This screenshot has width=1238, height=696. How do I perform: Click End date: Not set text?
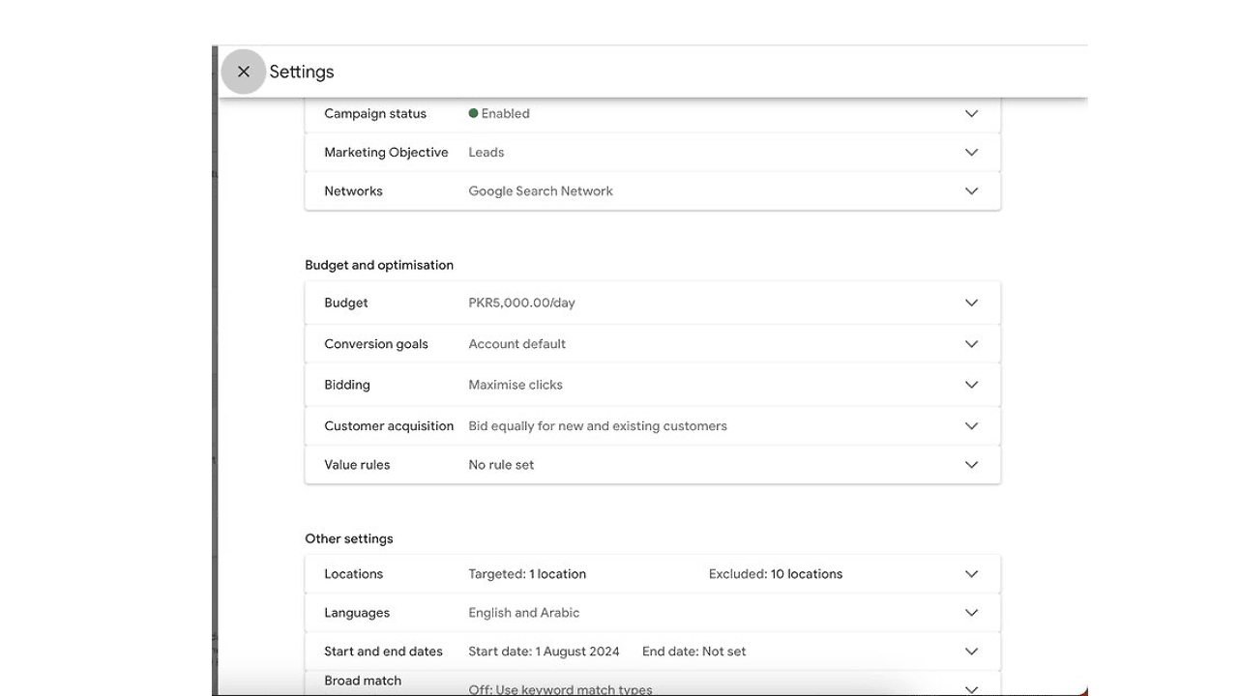pyautogui.click(x=694, y=652)
